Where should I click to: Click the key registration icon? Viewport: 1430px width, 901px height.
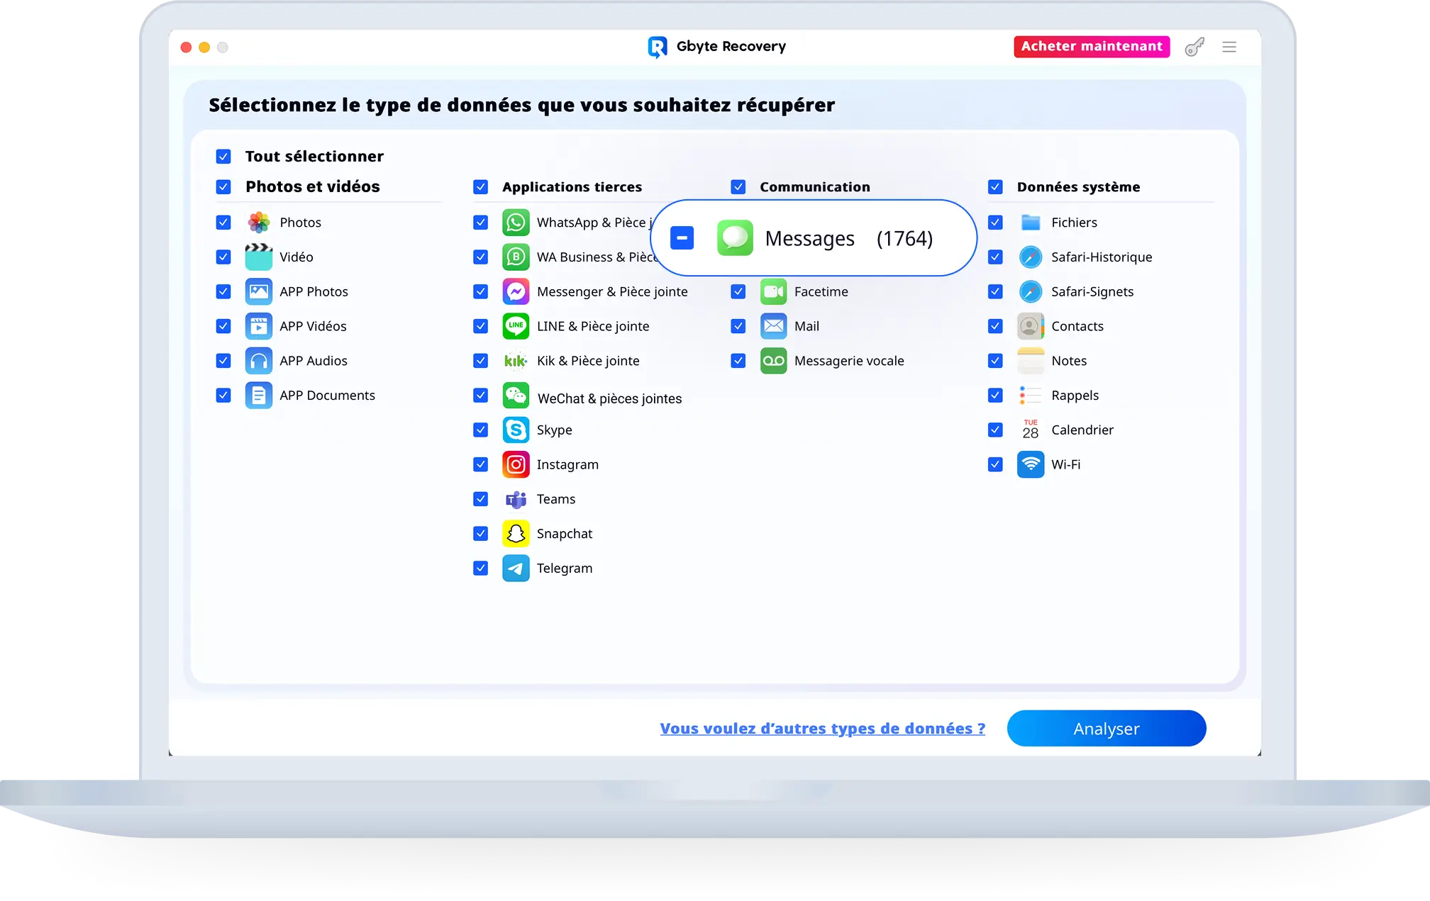click(1195, 47)
